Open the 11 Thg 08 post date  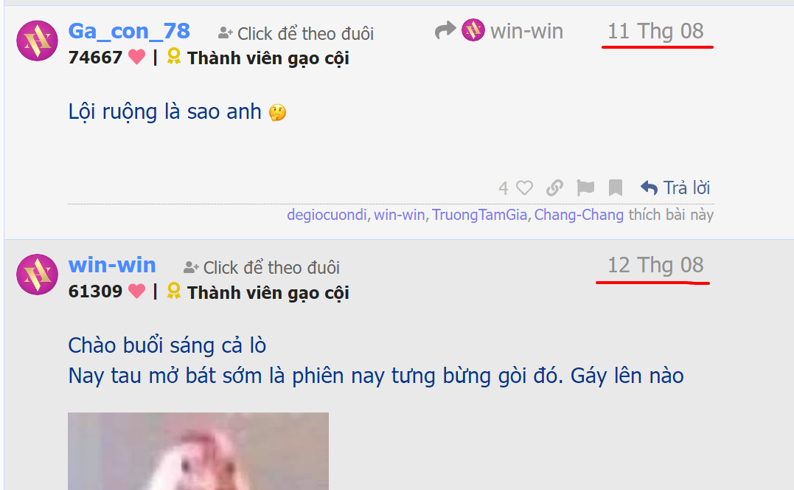655,31
